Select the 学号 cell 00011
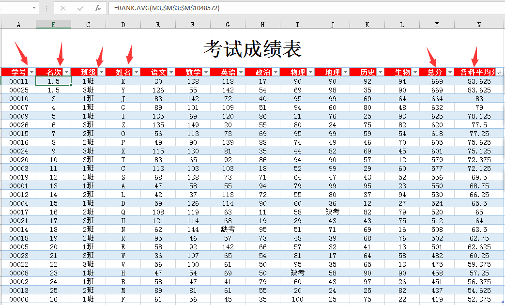This screenshot has width=505, height=305. coord(18,81)
